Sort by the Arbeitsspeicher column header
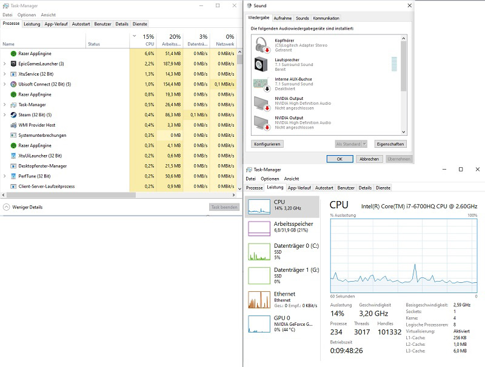This screenshot has height=367, width=485. (170, 40)
